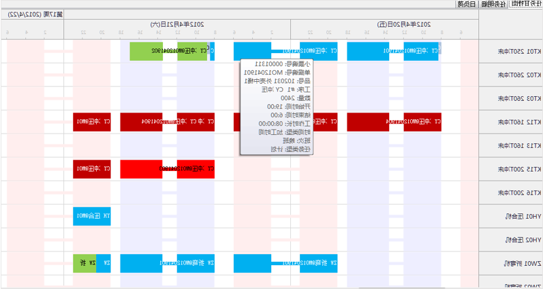The height and width of the screenshot is (289, 543).
Task: Select the KT16 200T冲床 resource row
Action: click(511, 193)
